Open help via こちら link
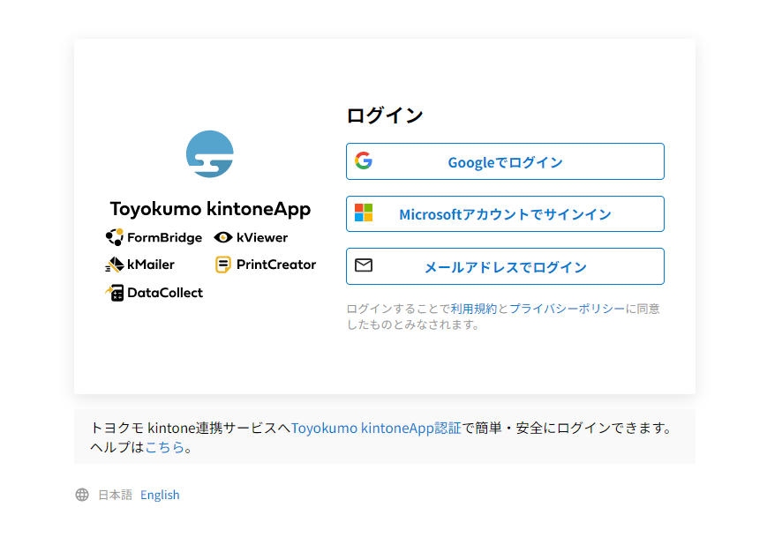The image size is (782, 552). coord(164,447)
